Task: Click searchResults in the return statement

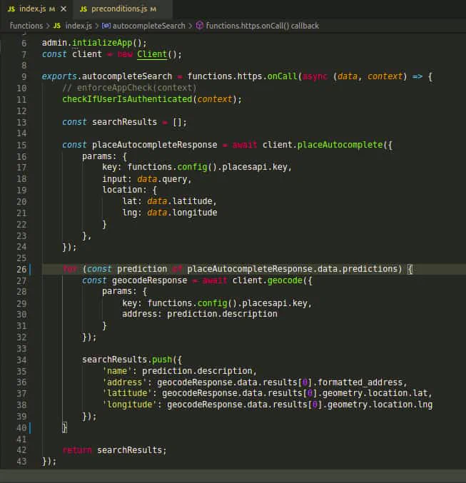Action: [x=129, y=450]
